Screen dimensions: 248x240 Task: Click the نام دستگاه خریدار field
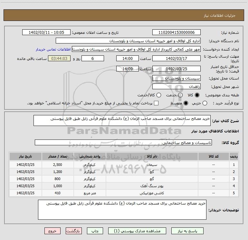[x=128, y=41]
